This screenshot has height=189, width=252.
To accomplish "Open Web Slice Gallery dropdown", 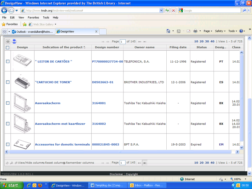I will pyautogui.click(x=55, y=25).
